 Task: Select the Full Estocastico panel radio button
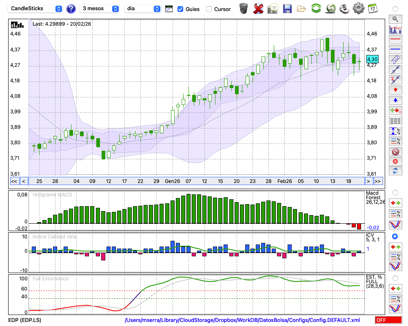(395, 278)
